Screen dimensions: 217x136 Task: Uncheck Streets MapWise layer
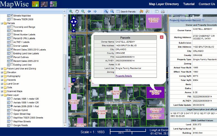point(12,15)
